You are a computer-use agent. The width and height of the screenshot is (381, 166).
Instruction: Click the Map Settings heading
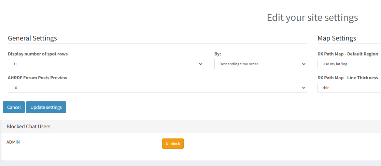(337, 38)
